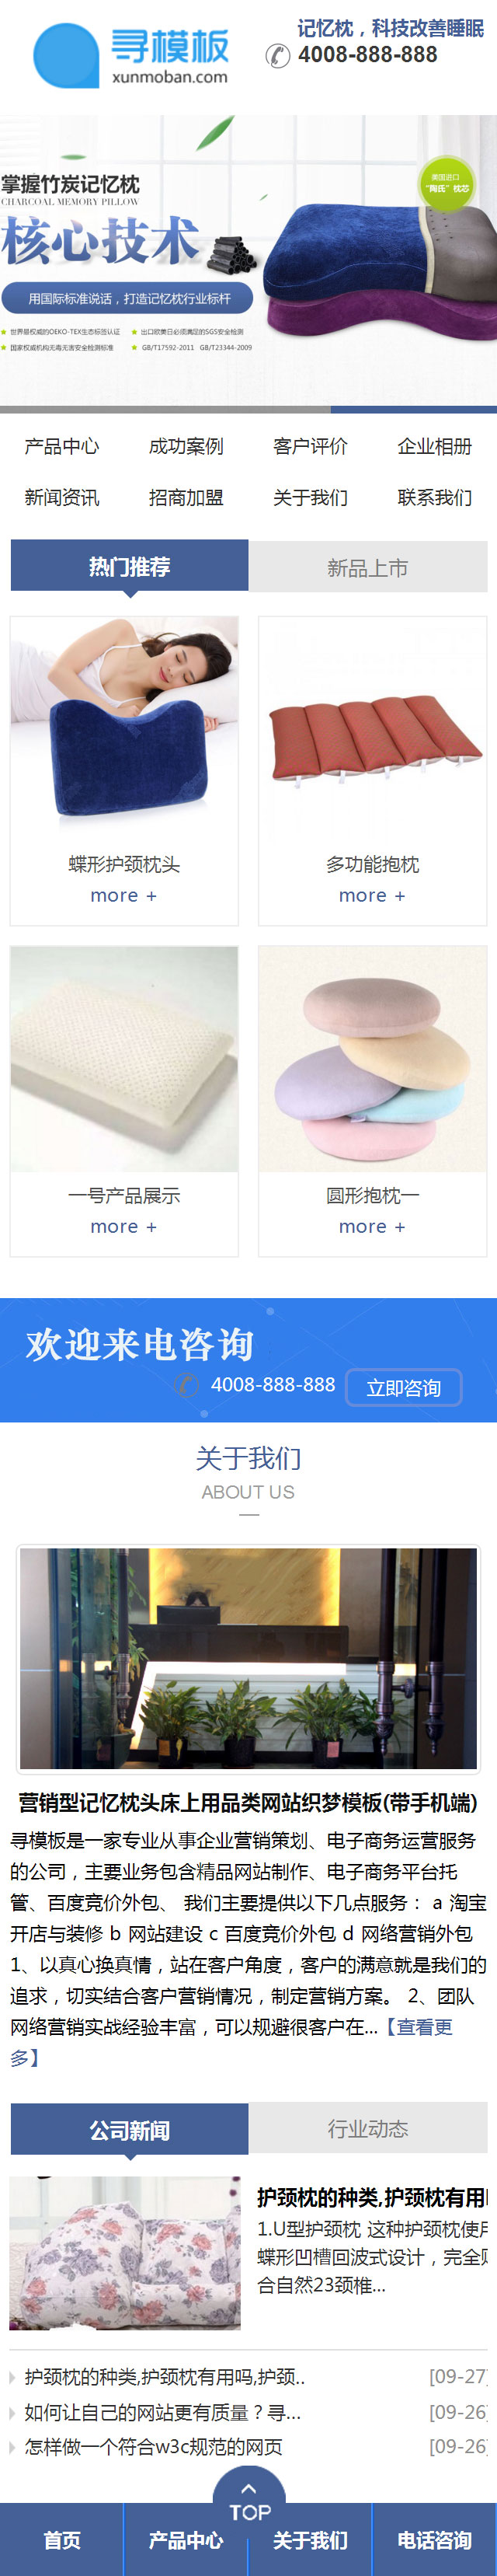Open 招商加盟 in the navigation menu
497x2576 pixels.
coord(186,497)
